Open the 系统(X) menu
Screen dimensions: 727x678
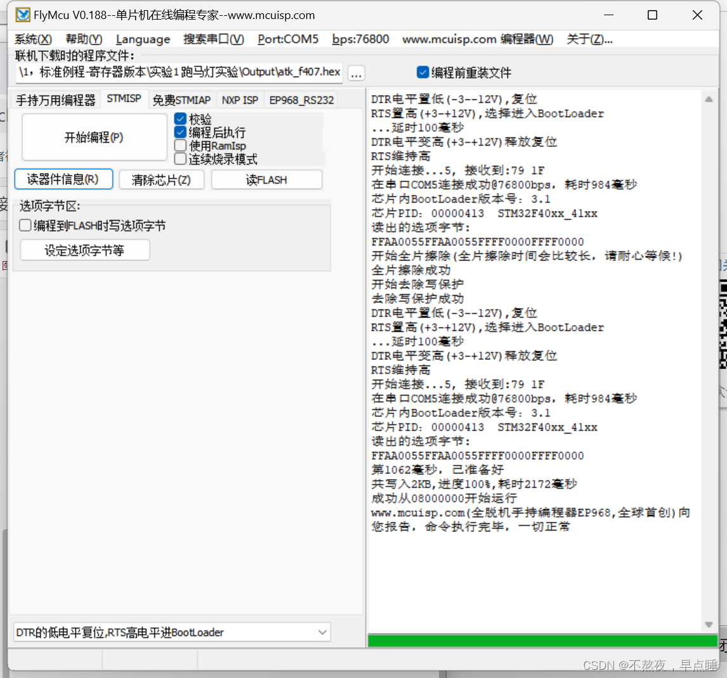[33, 39]
